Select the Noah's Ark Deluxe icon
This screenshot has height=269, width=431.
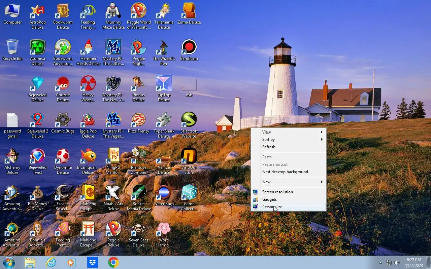tap(113, 198)
